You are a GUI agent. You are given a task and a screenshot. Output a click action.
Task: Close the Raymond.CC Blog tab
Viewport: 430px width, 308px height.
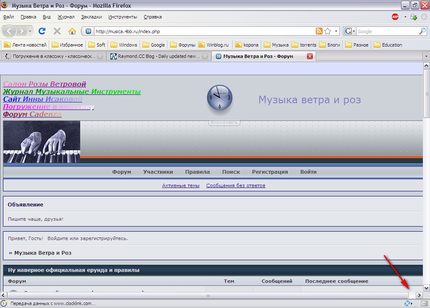(205, 56)
